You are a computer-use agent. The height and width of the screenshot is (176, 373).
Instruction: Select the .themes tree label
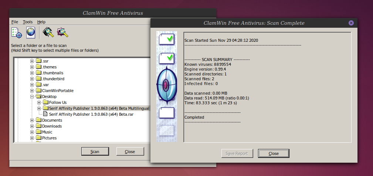click(x=49, y=67)
